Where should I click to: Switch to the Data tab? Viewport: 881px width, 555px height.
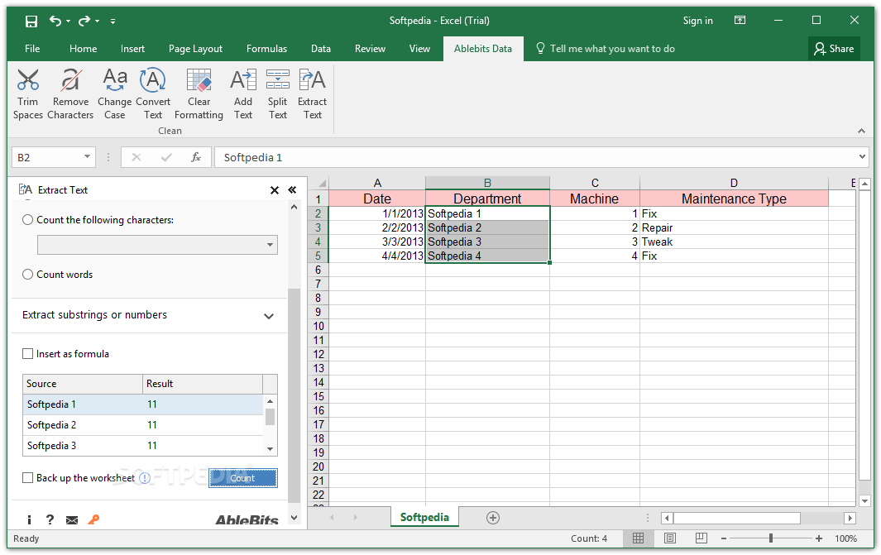(x=321, y=49)
